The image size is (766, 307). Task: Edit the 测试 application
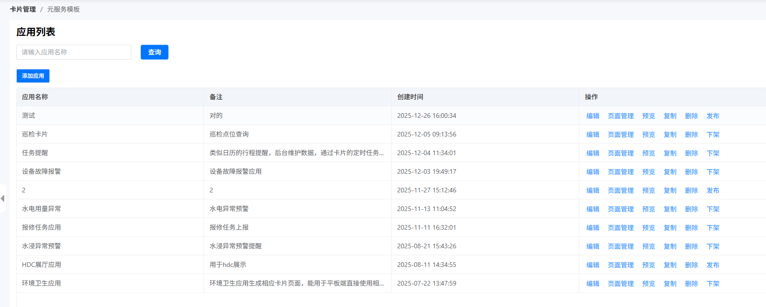click(592, 116)
